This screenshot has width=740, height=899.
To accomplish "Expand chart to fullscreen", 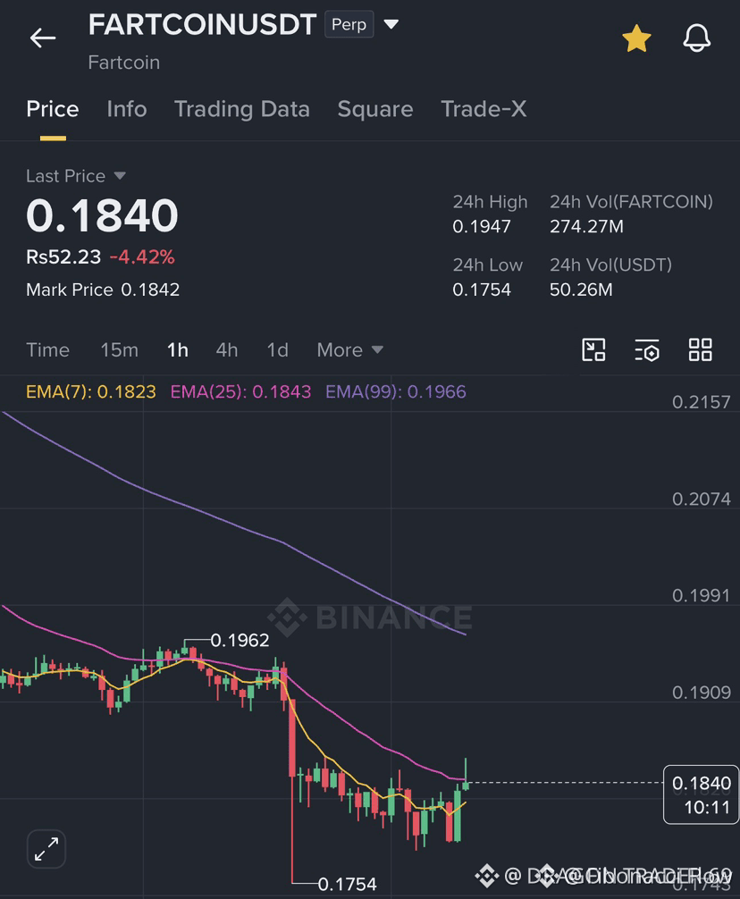I will tap(46, 849).
